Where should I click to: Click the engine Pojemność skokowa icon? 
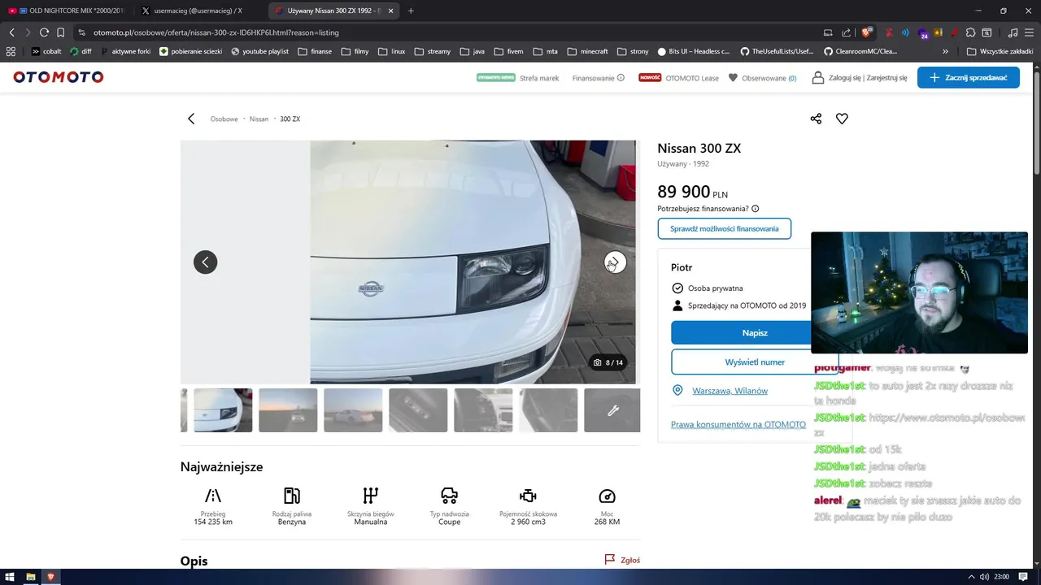pos(528,496)
